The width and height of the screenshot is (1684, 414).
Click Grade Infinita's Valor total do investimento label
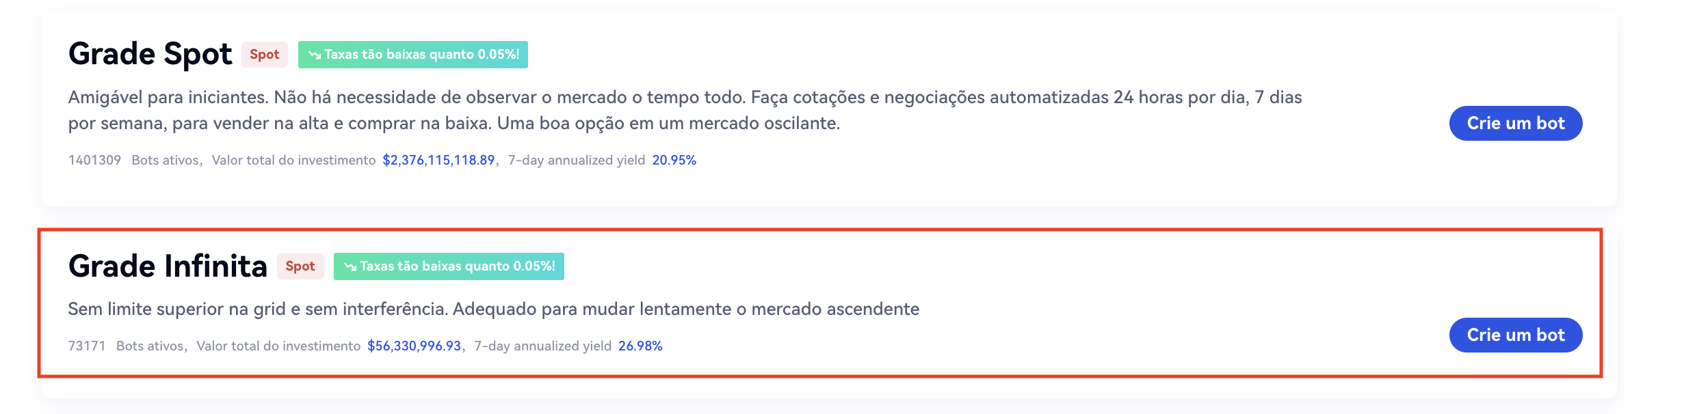(x=278, y=346)
